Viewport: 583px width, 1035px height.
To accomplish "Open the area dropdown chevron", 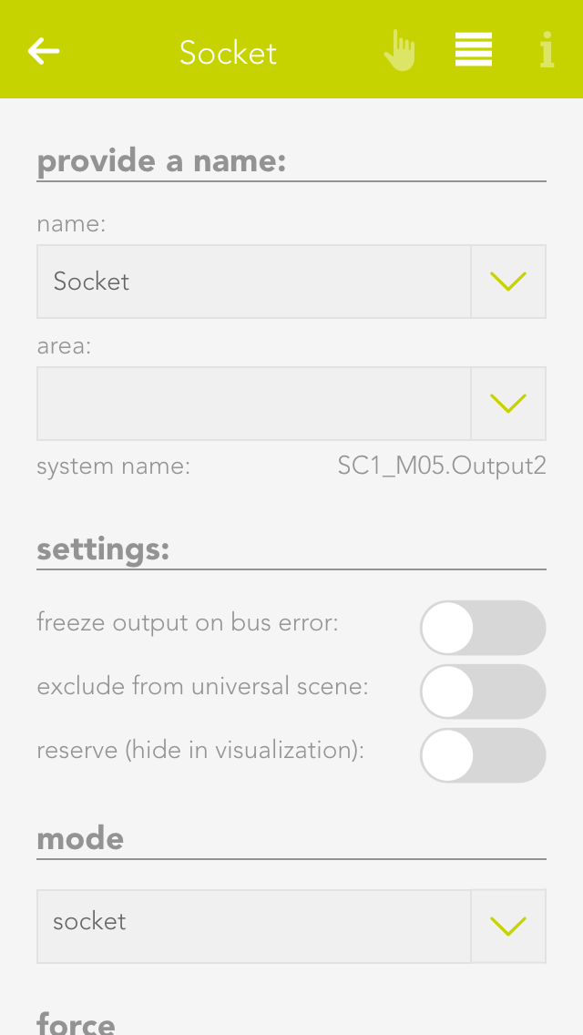I will (508, 404).
